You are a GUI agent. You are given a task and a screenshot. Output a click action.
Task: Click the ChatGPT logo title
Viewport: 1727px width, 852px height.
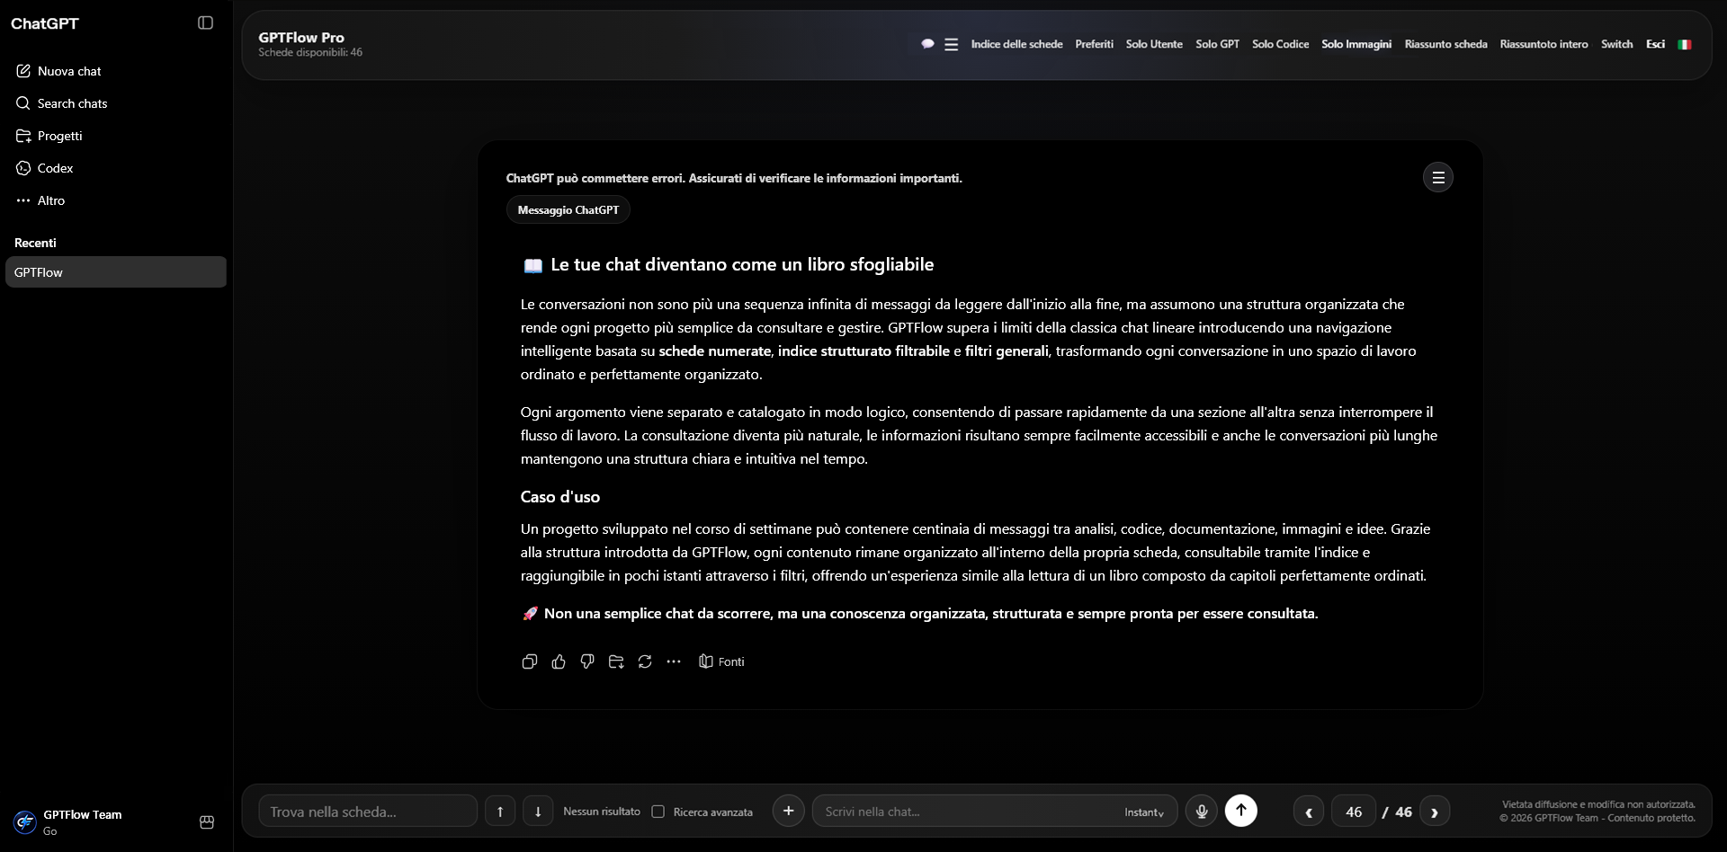tap(45, 23)
